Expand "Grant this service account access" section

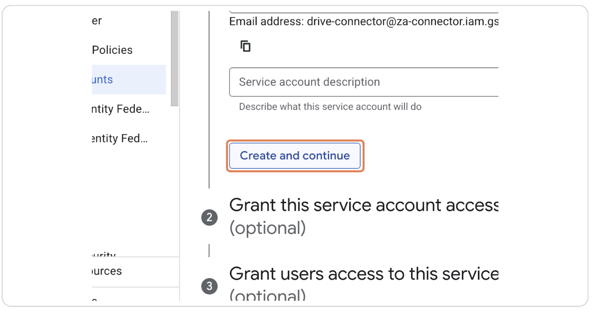pos(363,205)
